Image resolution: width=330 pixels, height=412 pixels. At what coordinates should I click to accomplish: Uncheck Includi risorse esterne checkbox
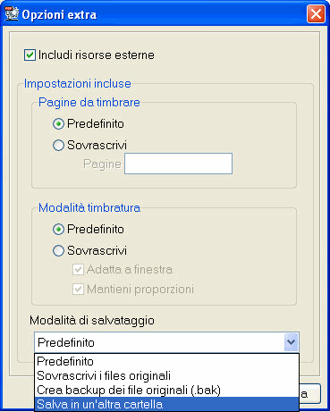point(30,55)
